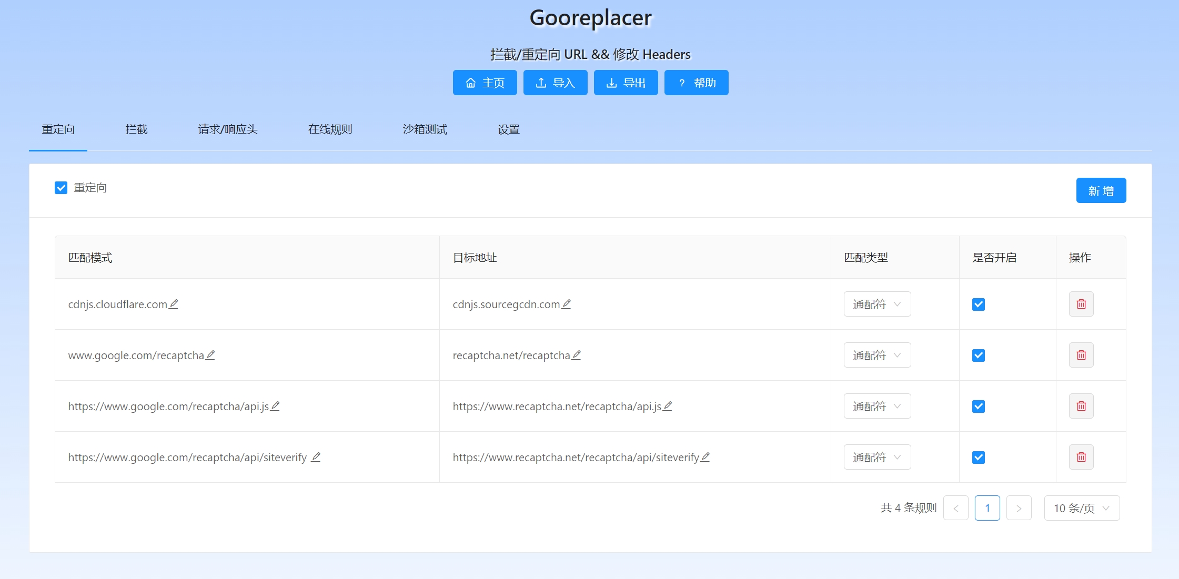Open match type dropdown for cdnjs rule

pos(876,304)
